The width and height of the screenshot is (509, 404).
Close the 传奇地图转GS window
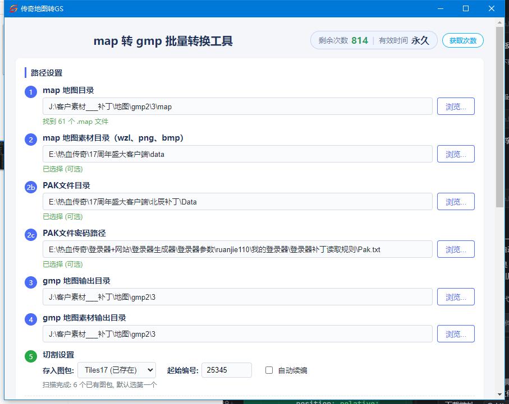[x=492, y=8]
